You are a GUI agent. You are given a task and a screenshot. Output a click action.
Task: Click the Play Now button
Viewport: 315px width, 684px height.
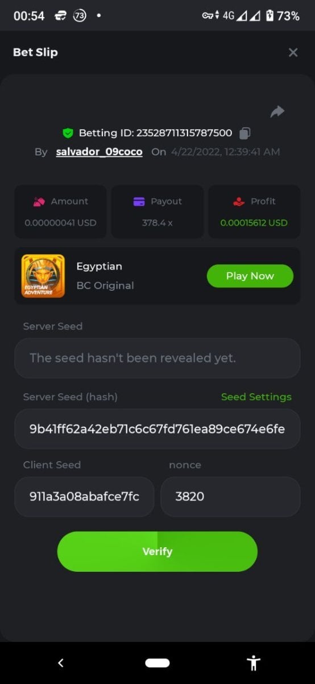pyautogui.click(x=250, y=276)
